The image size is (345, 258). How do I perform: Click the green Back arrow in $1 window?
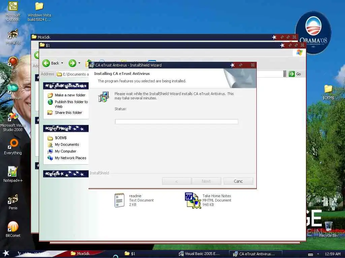46,63
